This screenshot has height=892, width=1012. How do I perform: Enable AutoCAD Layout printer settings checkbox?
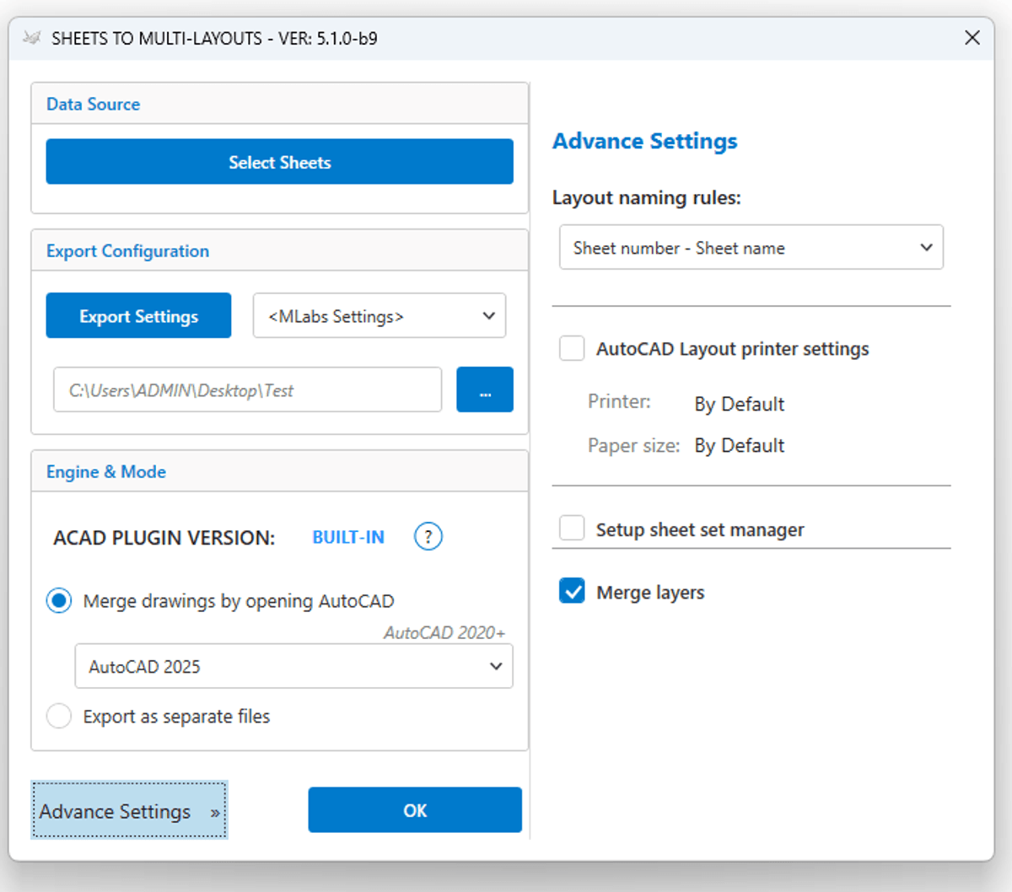coord(573,349)
